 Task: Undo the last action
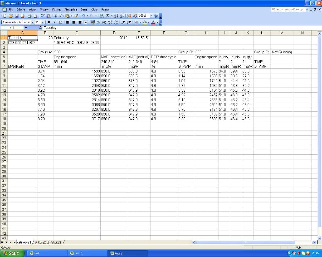[83, 16]
